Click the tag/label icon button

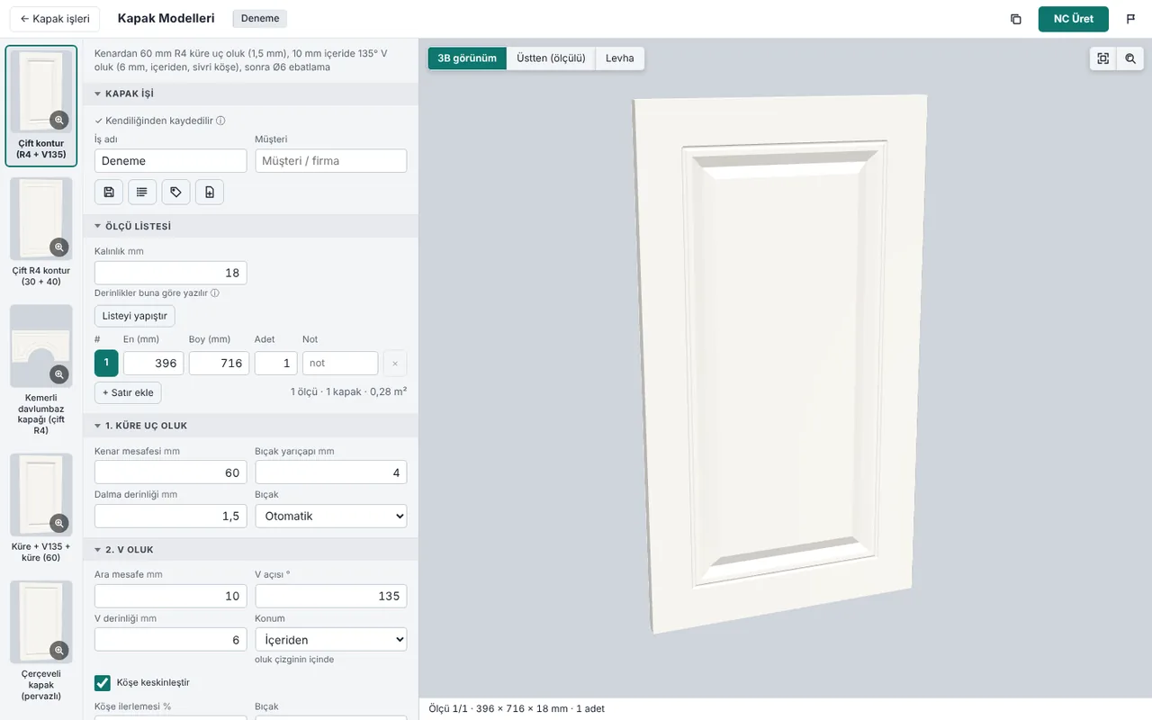[175, 192]
